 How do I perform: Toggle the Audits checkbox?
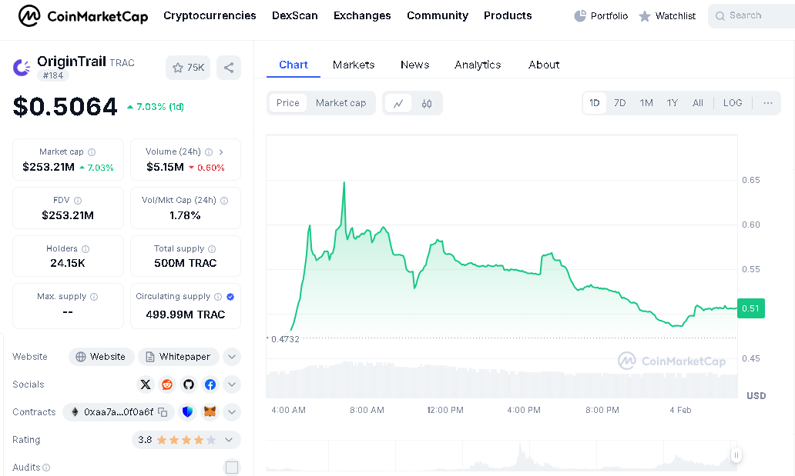click(x=232, y=468)
